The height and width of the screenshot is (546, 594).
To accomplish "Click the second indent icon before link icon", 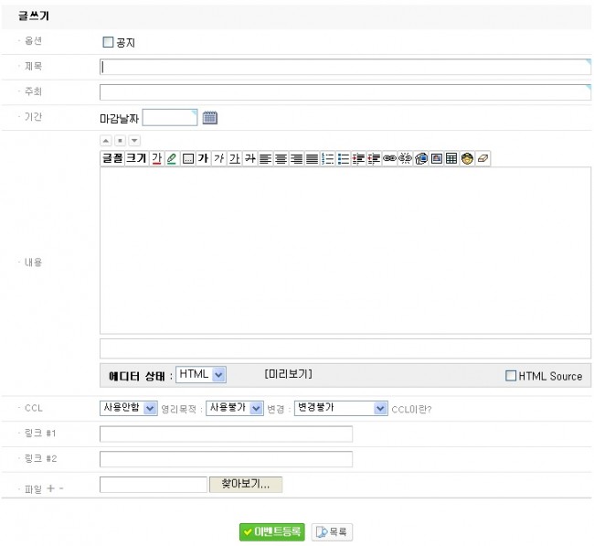I will [374, 158].
